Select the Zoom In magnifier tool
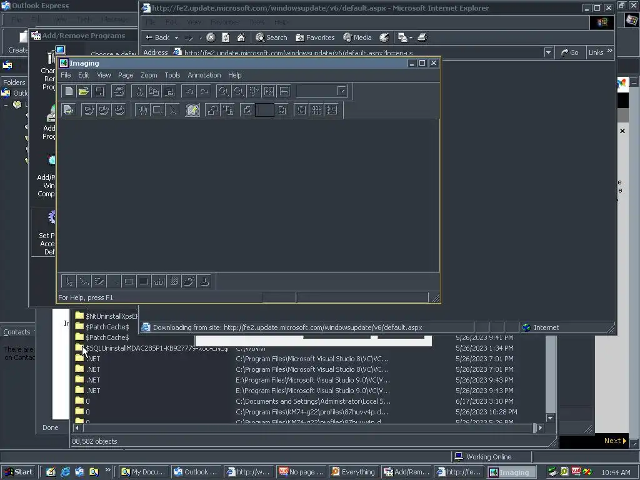Viewport: 640px width, 480px height. [x=223, y=91]
